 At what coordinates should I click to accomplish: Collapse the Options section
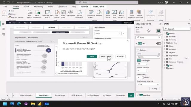click(138, 50)
